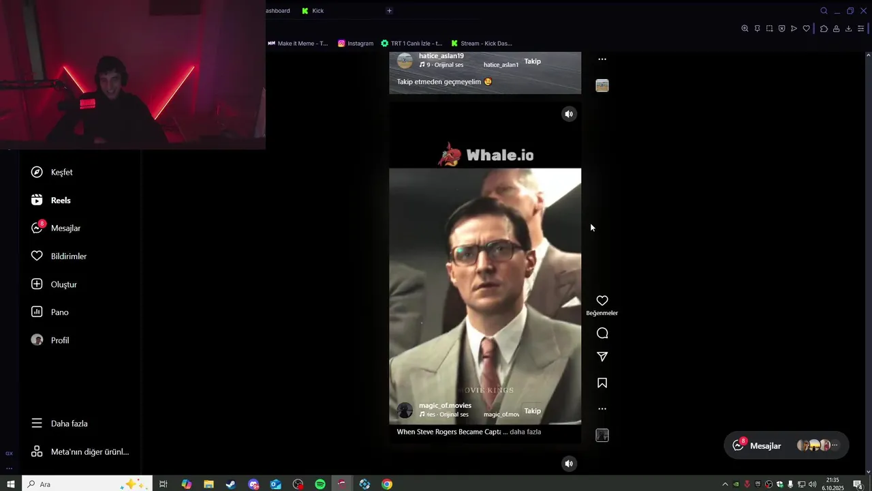Expand the caption with daha fazla
The image size is (872, 491).
(x=525, y=432)
